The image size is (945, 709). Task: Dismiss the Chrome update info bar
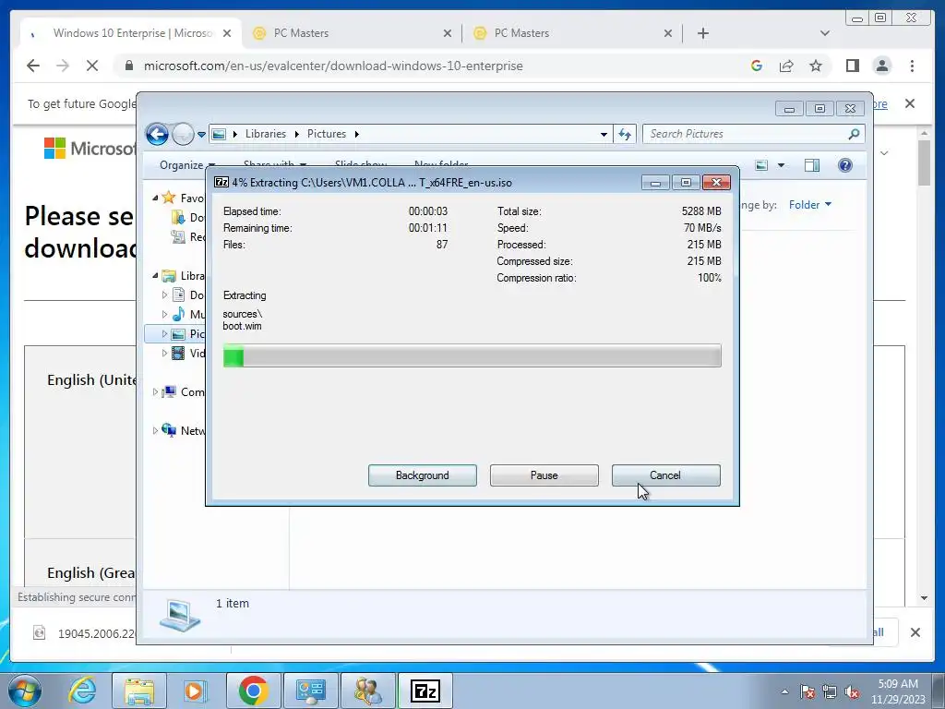(910, 103)
